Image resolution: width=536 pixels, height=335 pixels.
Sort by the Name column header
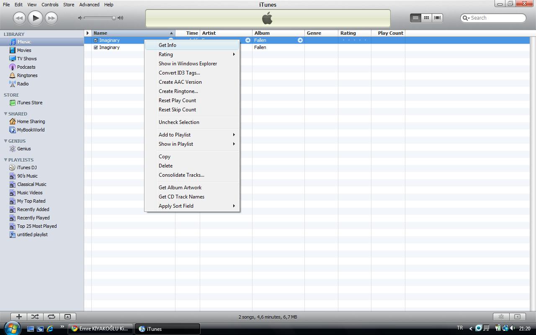(133, 33)
